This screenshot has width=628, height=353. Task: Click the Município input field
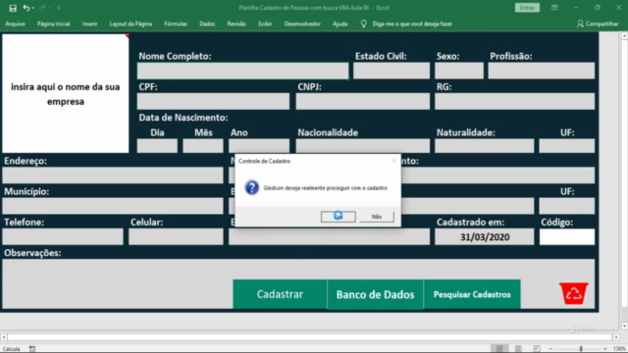[113, 206]
